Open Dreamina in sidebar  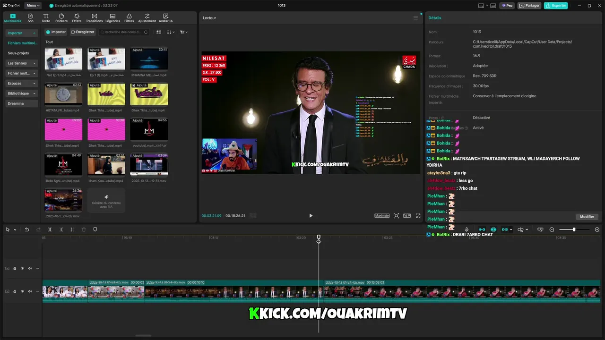coord(22,103)
